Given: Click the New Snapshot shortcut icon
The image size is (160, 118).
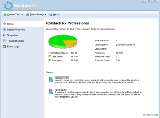Looking at the screenshot, I should point(51,92).
